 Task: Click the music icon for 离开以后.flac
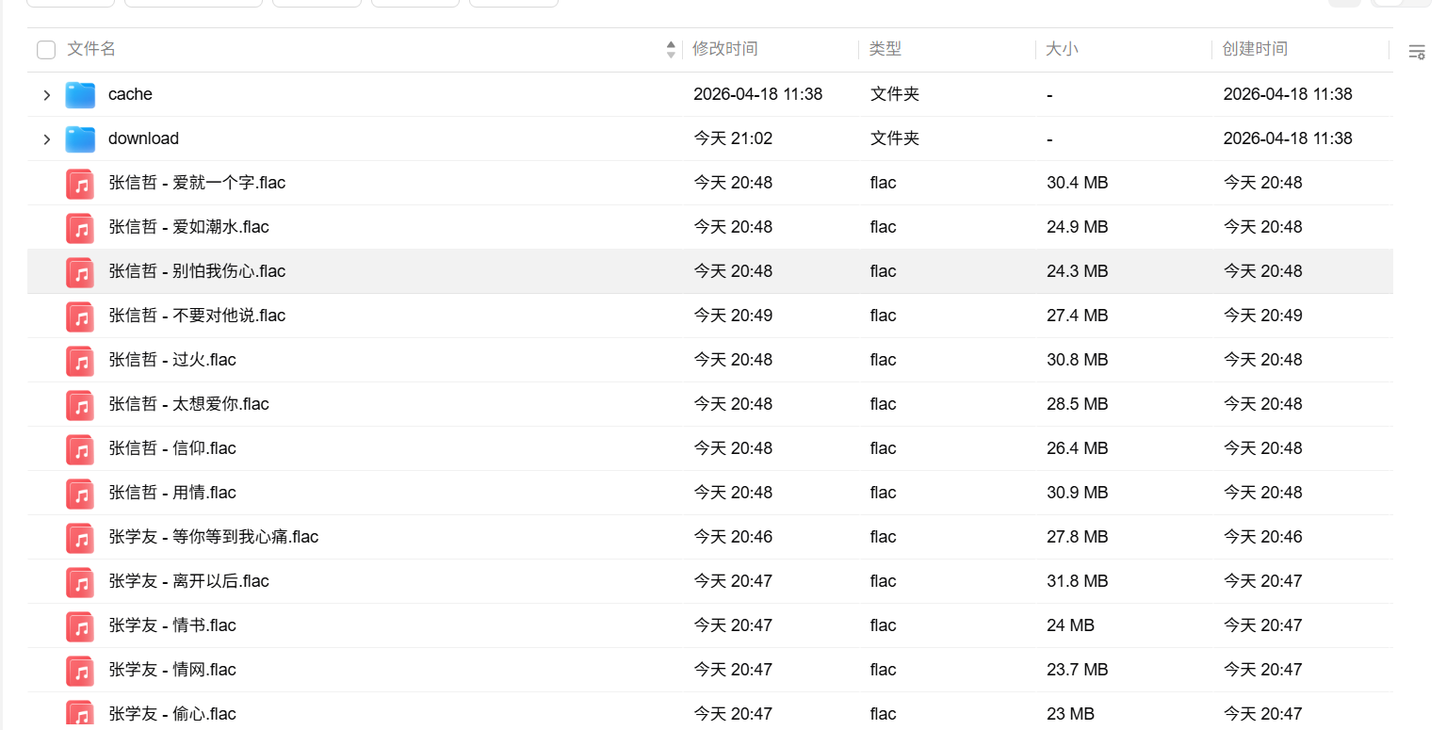tap(80, 581)
